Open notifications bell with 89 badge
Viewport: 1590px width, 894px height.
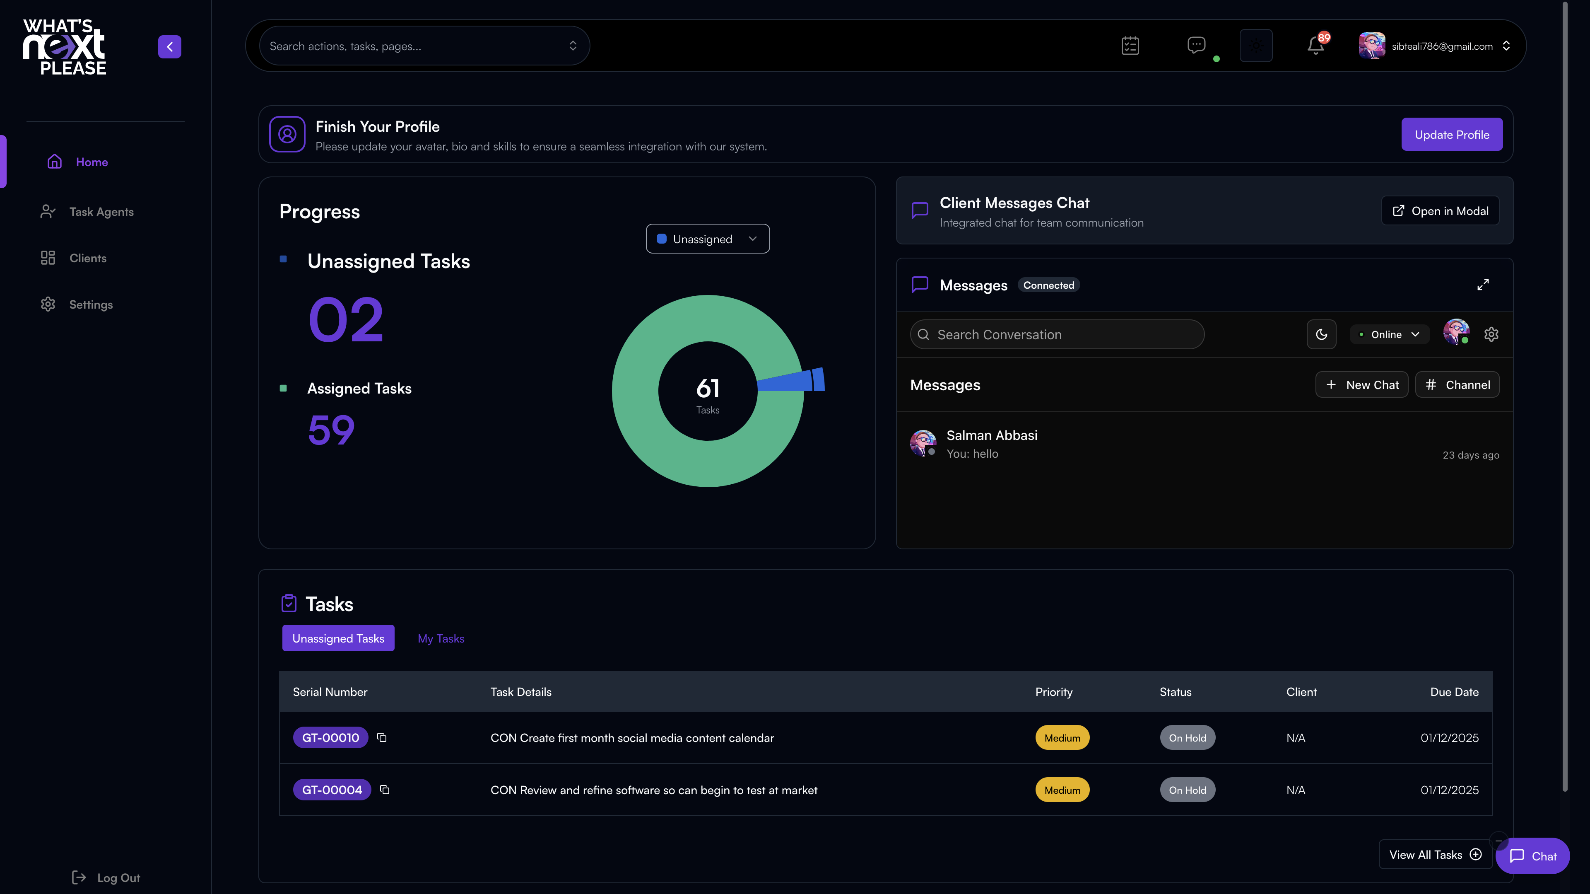(x=1315, y=46)
